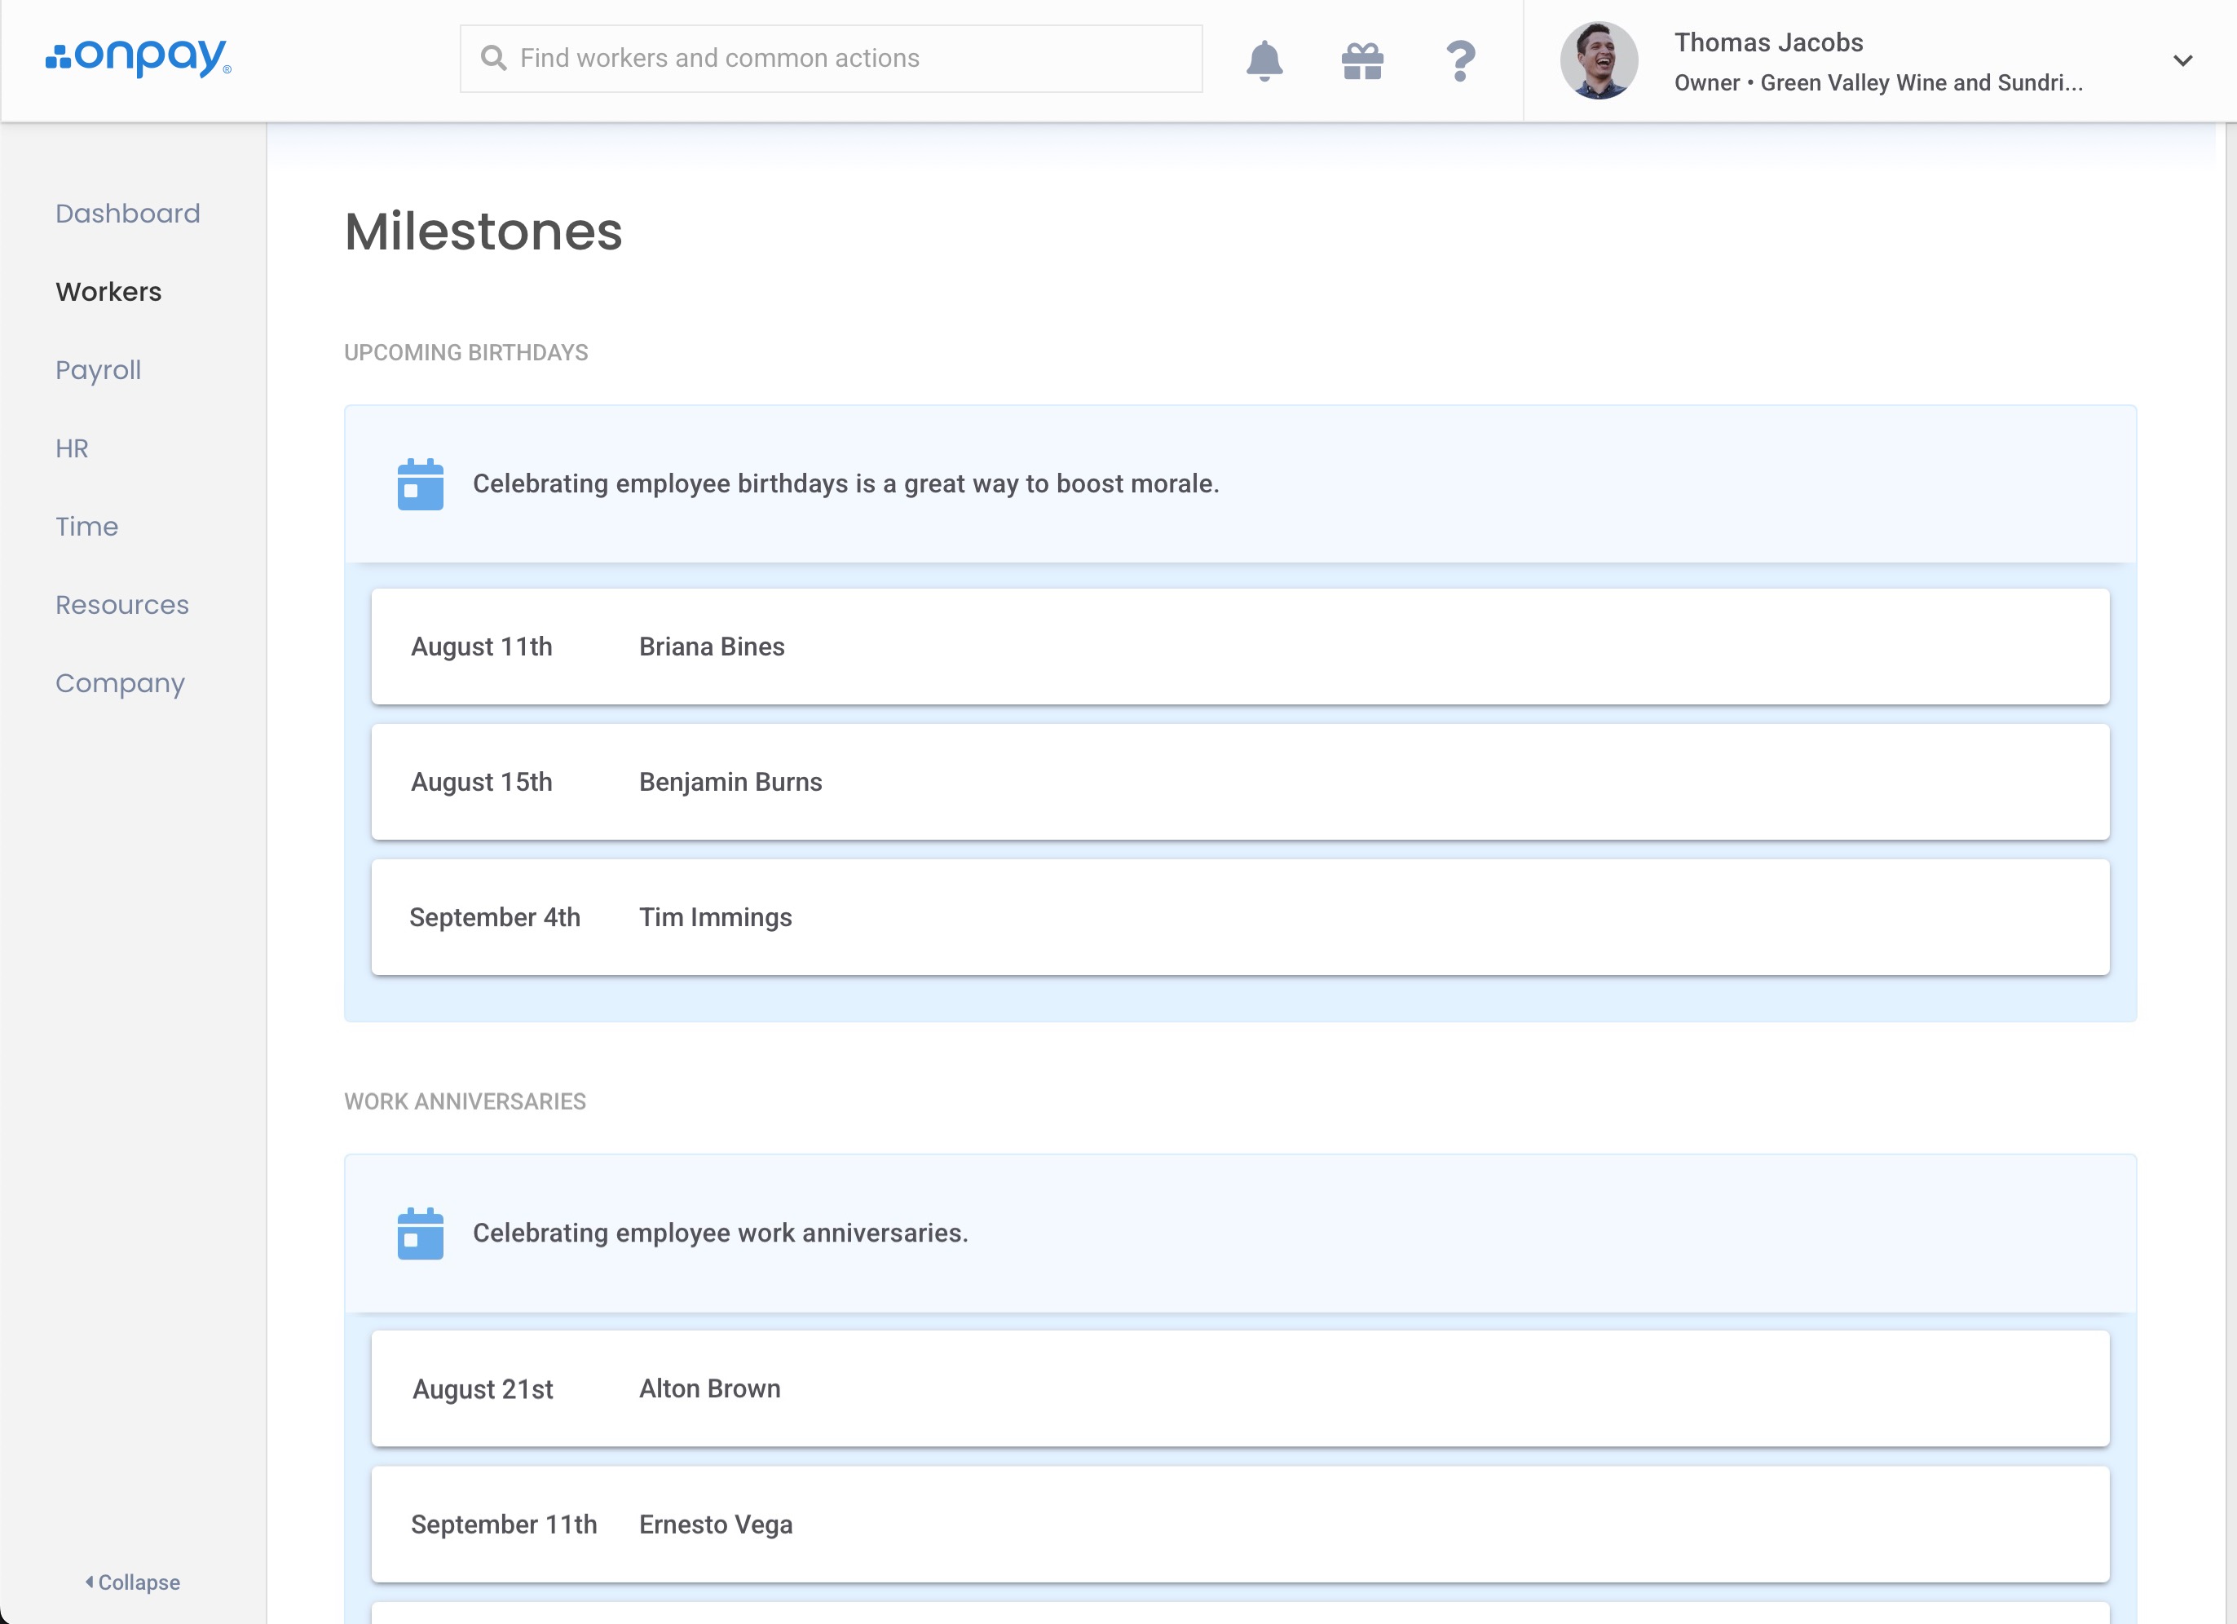Viewport: 2237px width, 1624px height.
Task: Click the search magnifier icon
Action: pyautogui.click(x=493, y=58)
